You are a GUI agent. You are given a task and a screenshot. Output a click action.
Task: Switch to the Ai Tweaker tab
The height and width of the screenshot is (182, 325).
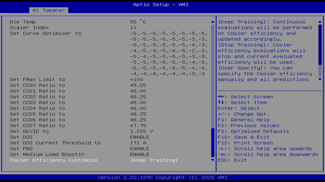[x=48, y=10]
